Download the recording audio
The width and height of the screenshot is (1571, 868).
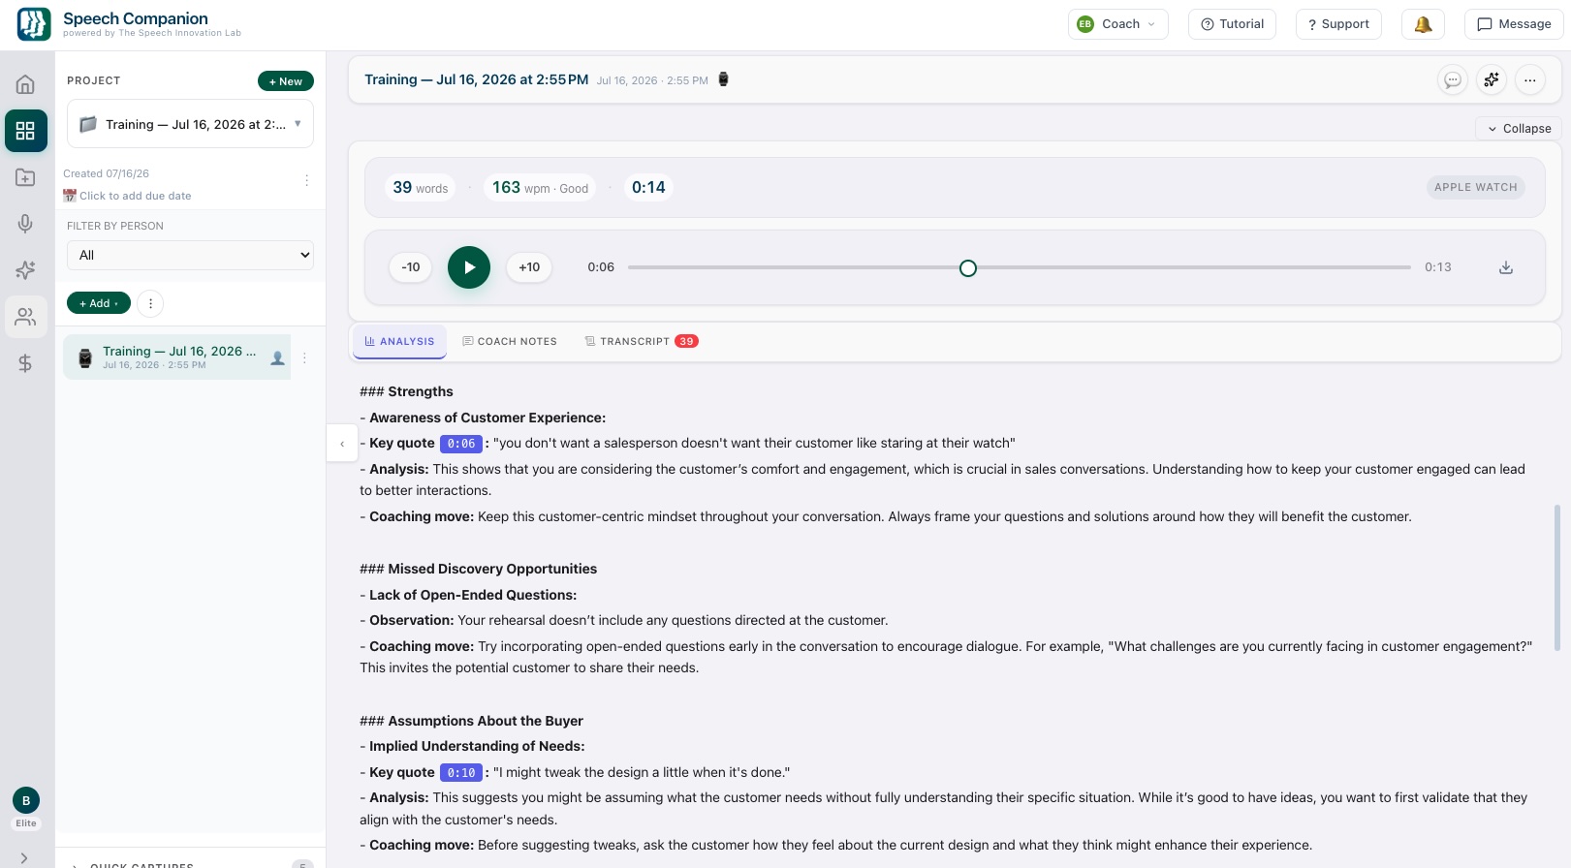pyautogui.click(x=1506, y=267)
